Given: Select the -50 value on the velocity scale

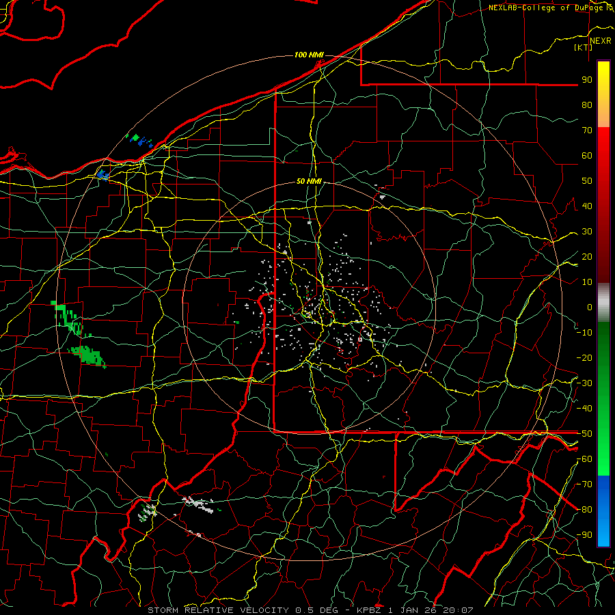Looking at the screenshot, I should [584, 434].
